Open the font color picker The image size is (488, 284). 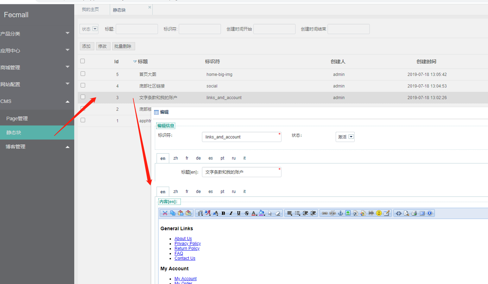click(254, 213)
